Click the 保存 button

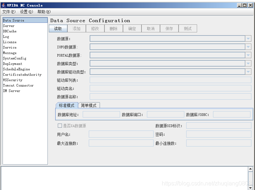pos(169,29)
